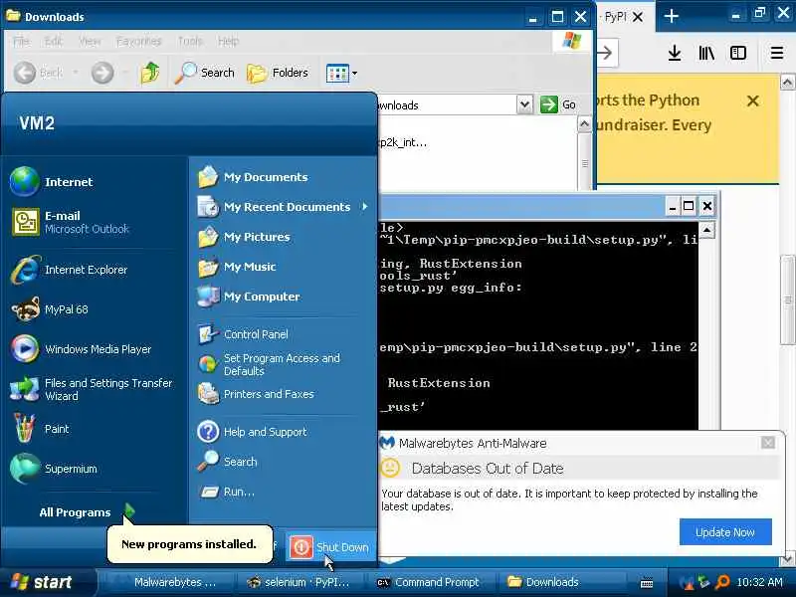
Task: Toggle Folders pane in Downloads window
Action: pyautogui.click(x=278, y=73)
